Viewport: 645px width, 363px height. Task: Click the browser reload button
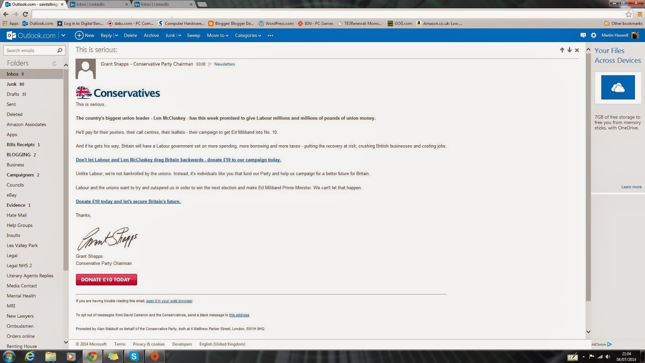coord(25,14)
